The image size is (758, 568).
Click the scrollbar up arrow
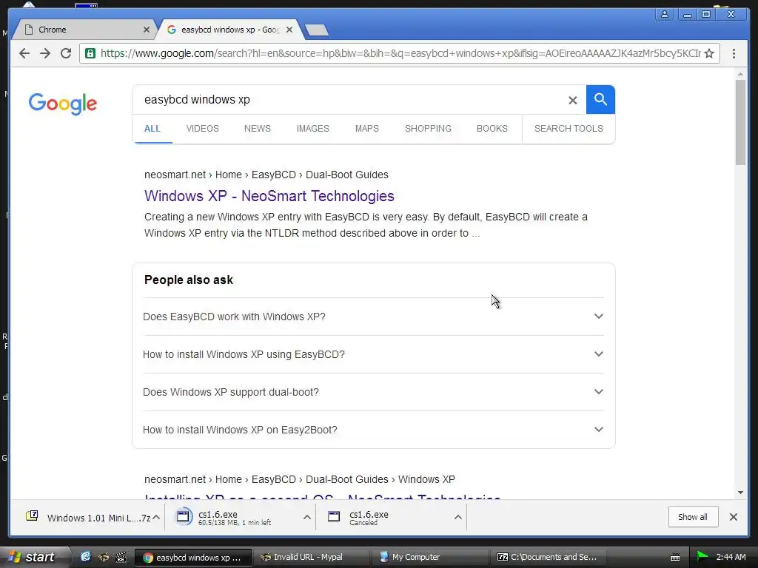click(x=740, y=75)
